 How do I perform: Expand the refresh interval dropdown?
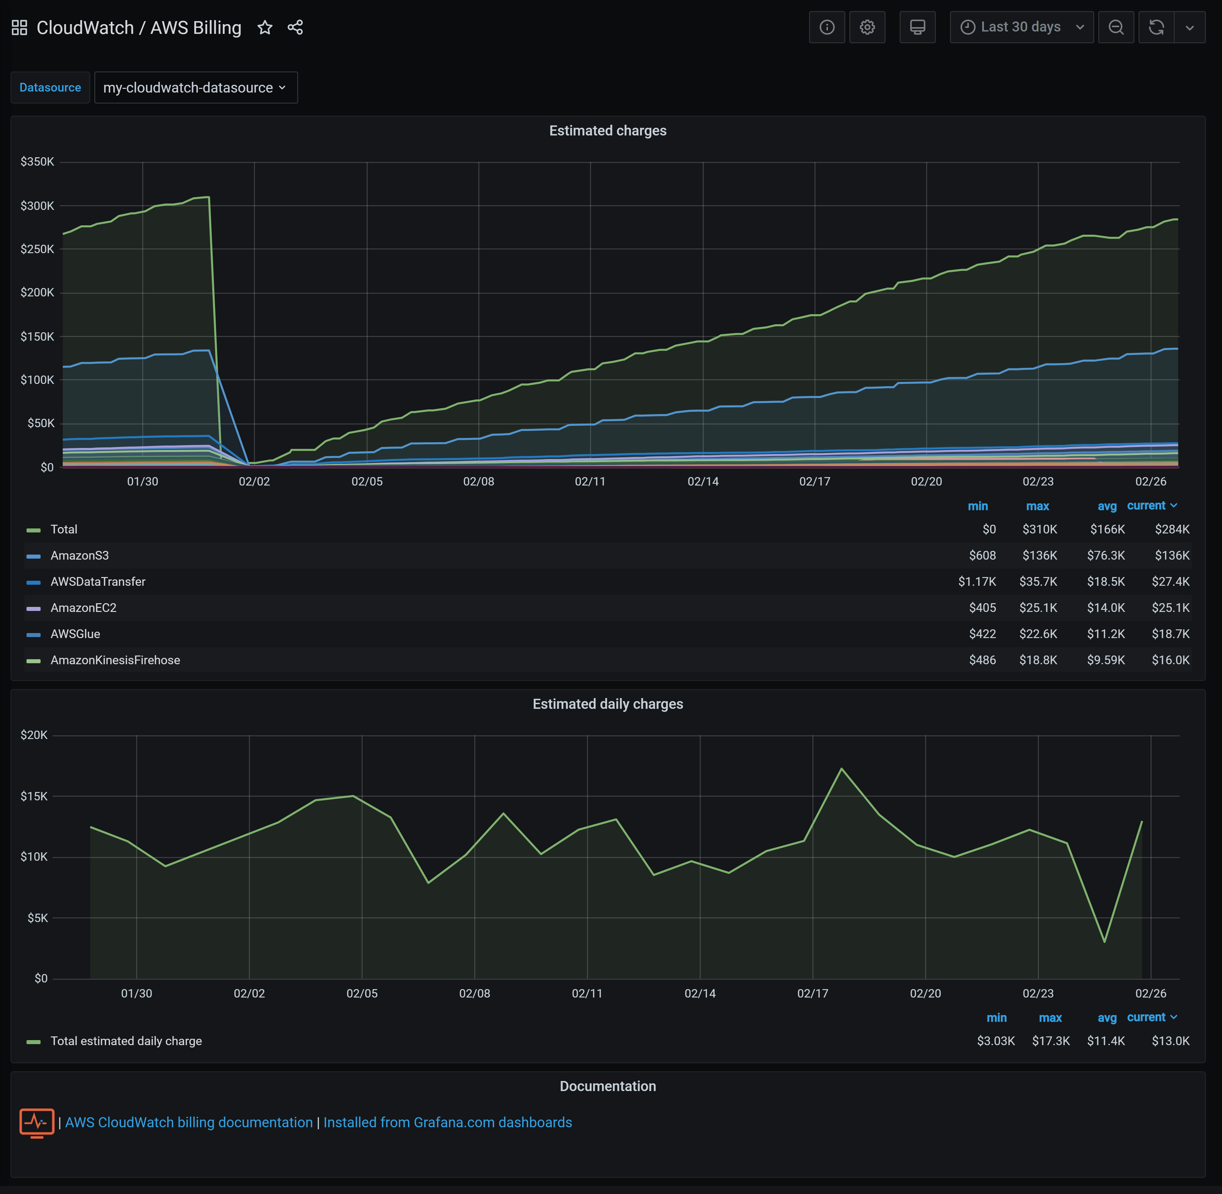click(1189, 27)
